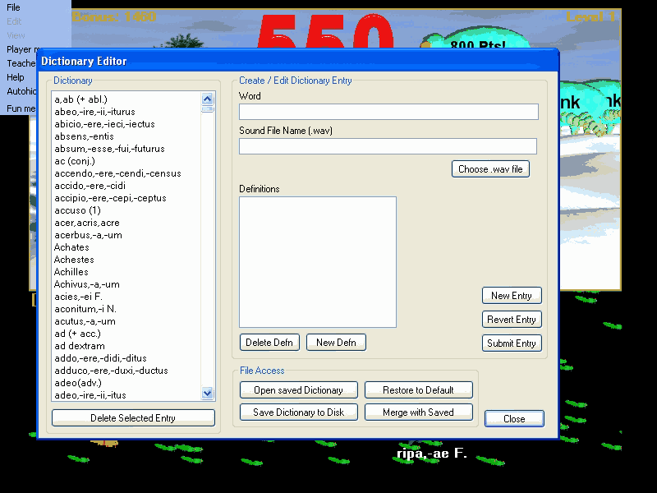Open a saved dictionary file

[298, 389]
